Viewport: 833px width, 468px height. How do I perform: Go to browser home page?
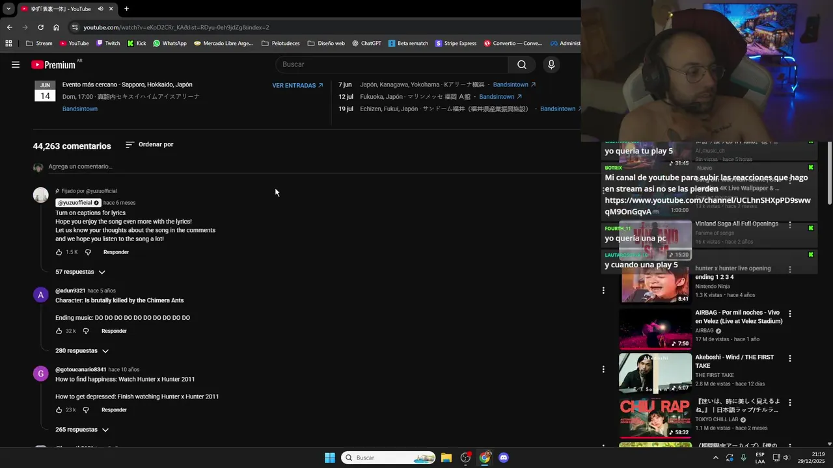(x=56, y=27)
